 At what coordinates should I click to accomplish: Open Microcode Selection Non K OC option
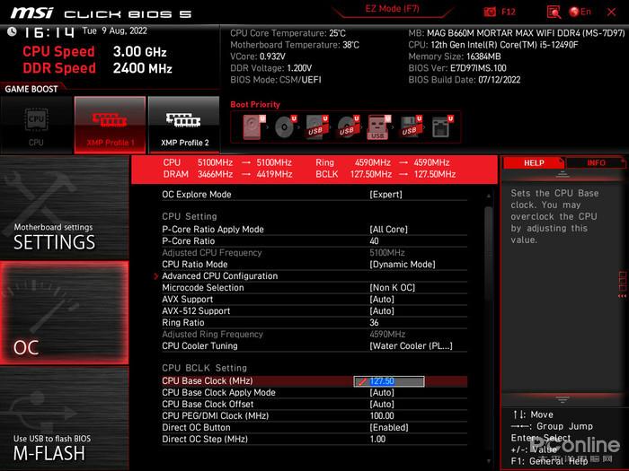(393, 288)
